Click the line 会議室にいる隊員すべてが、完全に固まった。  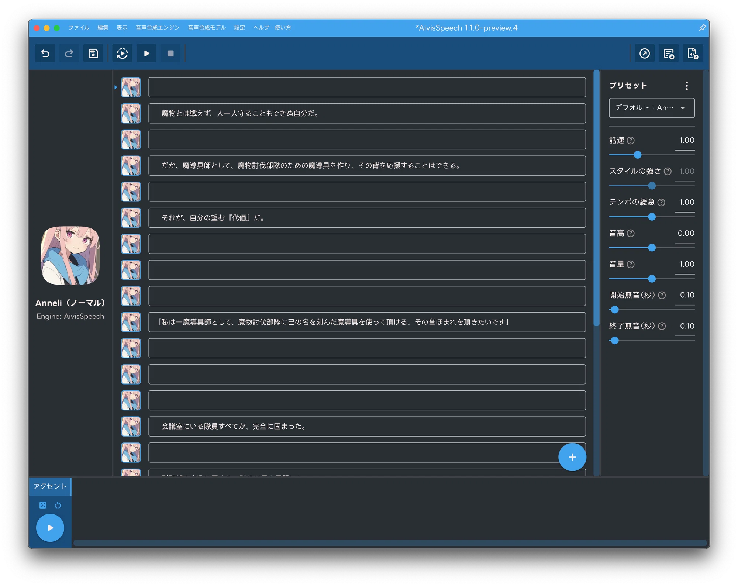pos(367,427)
